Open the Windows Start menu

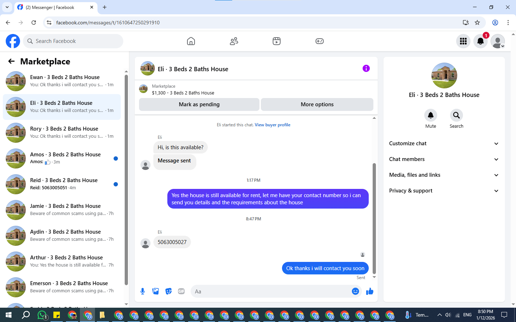coord(9,315)
